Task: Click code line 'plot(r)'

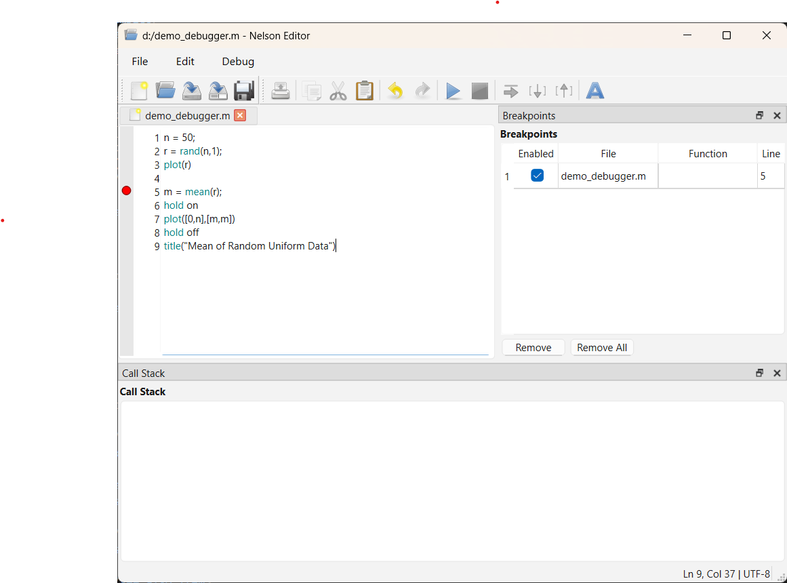Action: click(177, 165)
